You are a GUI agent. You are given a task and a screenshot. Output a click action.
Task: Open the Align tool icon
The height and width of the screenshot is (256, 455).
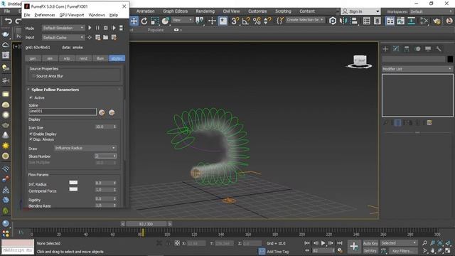354,21
